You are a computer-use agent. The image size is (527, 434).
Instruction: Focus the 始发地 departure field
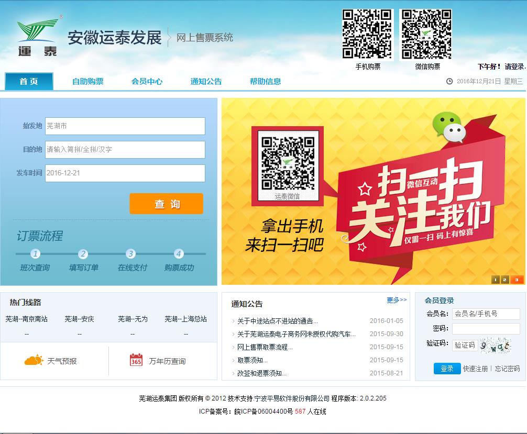[125, 126]
